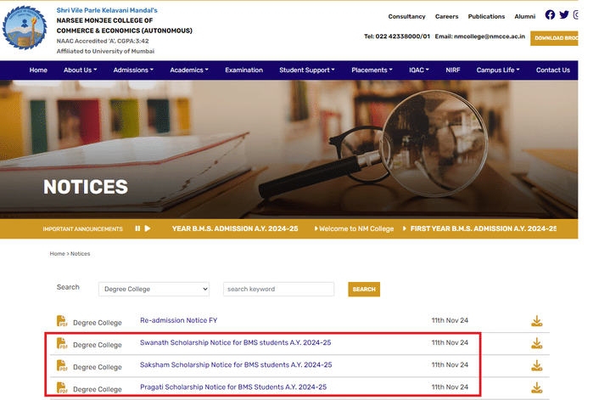Viewport: 610px width, 400px height.
Task: Go to the Examination page
Action: [244, 70]
